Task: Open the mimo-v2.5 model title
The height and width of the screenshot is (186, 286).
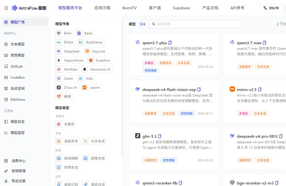Action: [x=247, y=89]
